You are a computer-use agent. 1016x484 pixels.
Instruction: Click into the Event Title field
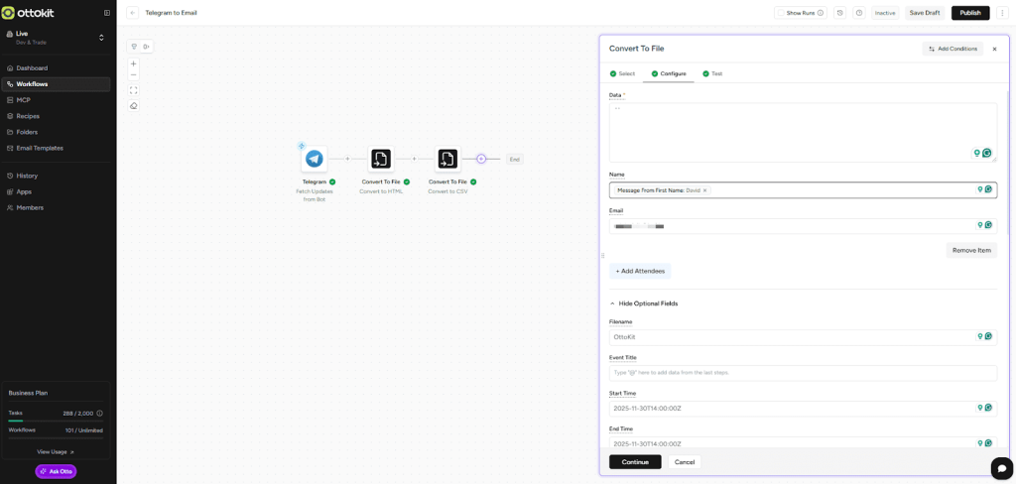coord(802,373)
